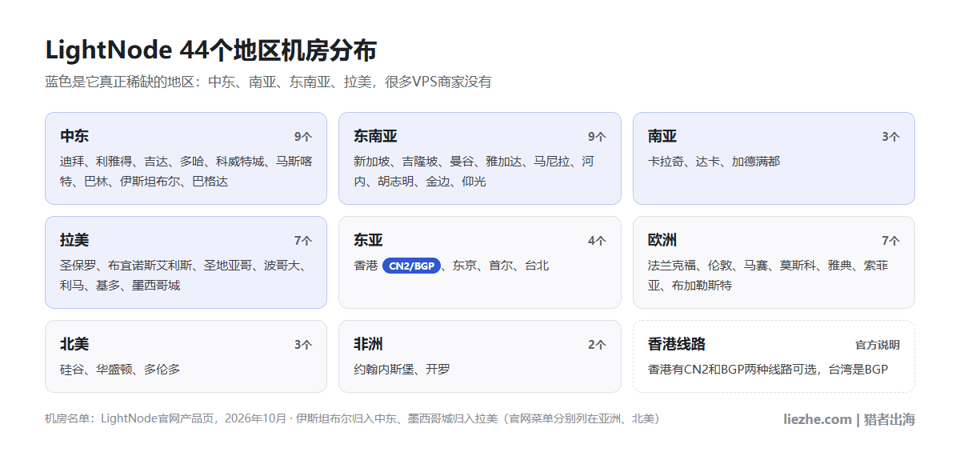The width and height of the screenshot is (960, 472).
Task: Click the city list starting with 迪拜、利雅得
Action: pos(186,171)
